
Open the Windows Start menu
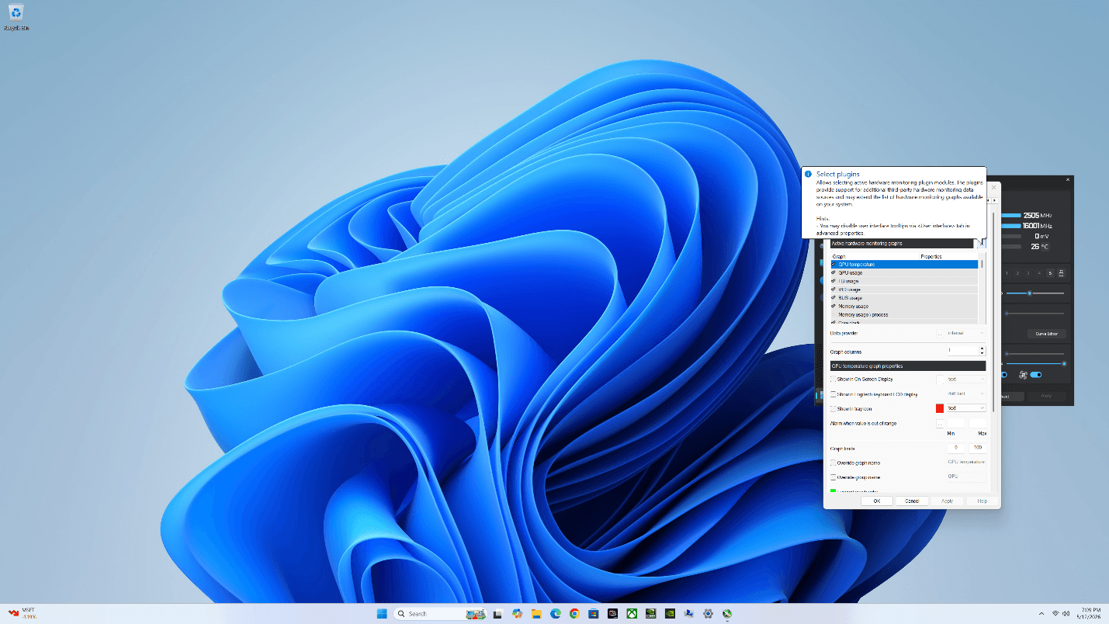(382, 613)
